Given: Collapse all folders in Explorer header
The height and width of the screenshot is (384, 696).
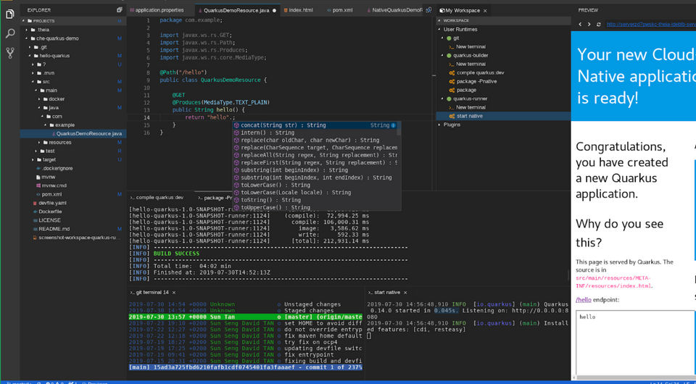Looking at the screenshot, I should click(120, 9).
